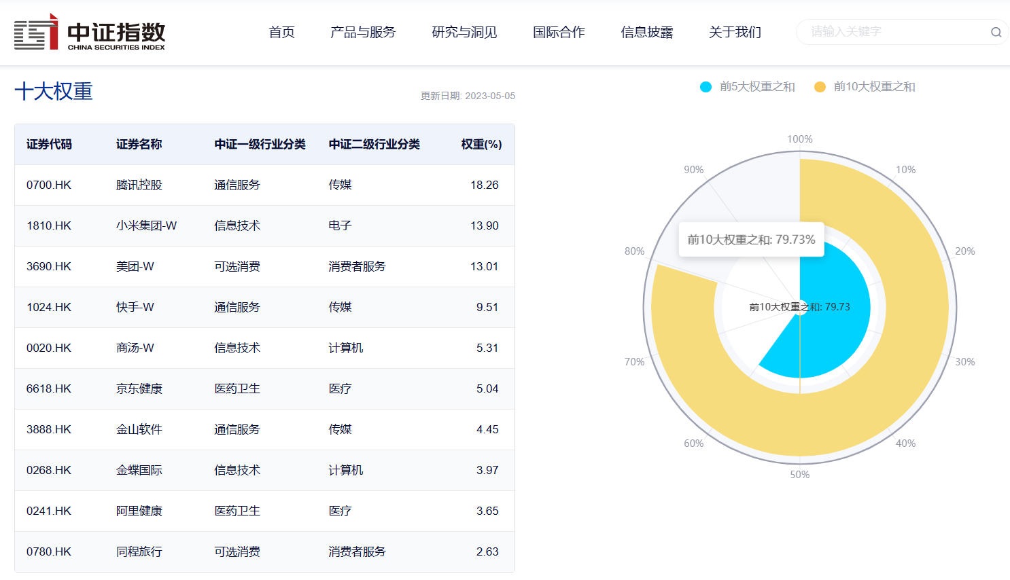Click the yellow legend dot for 前10大权重之和

(820, 87)
